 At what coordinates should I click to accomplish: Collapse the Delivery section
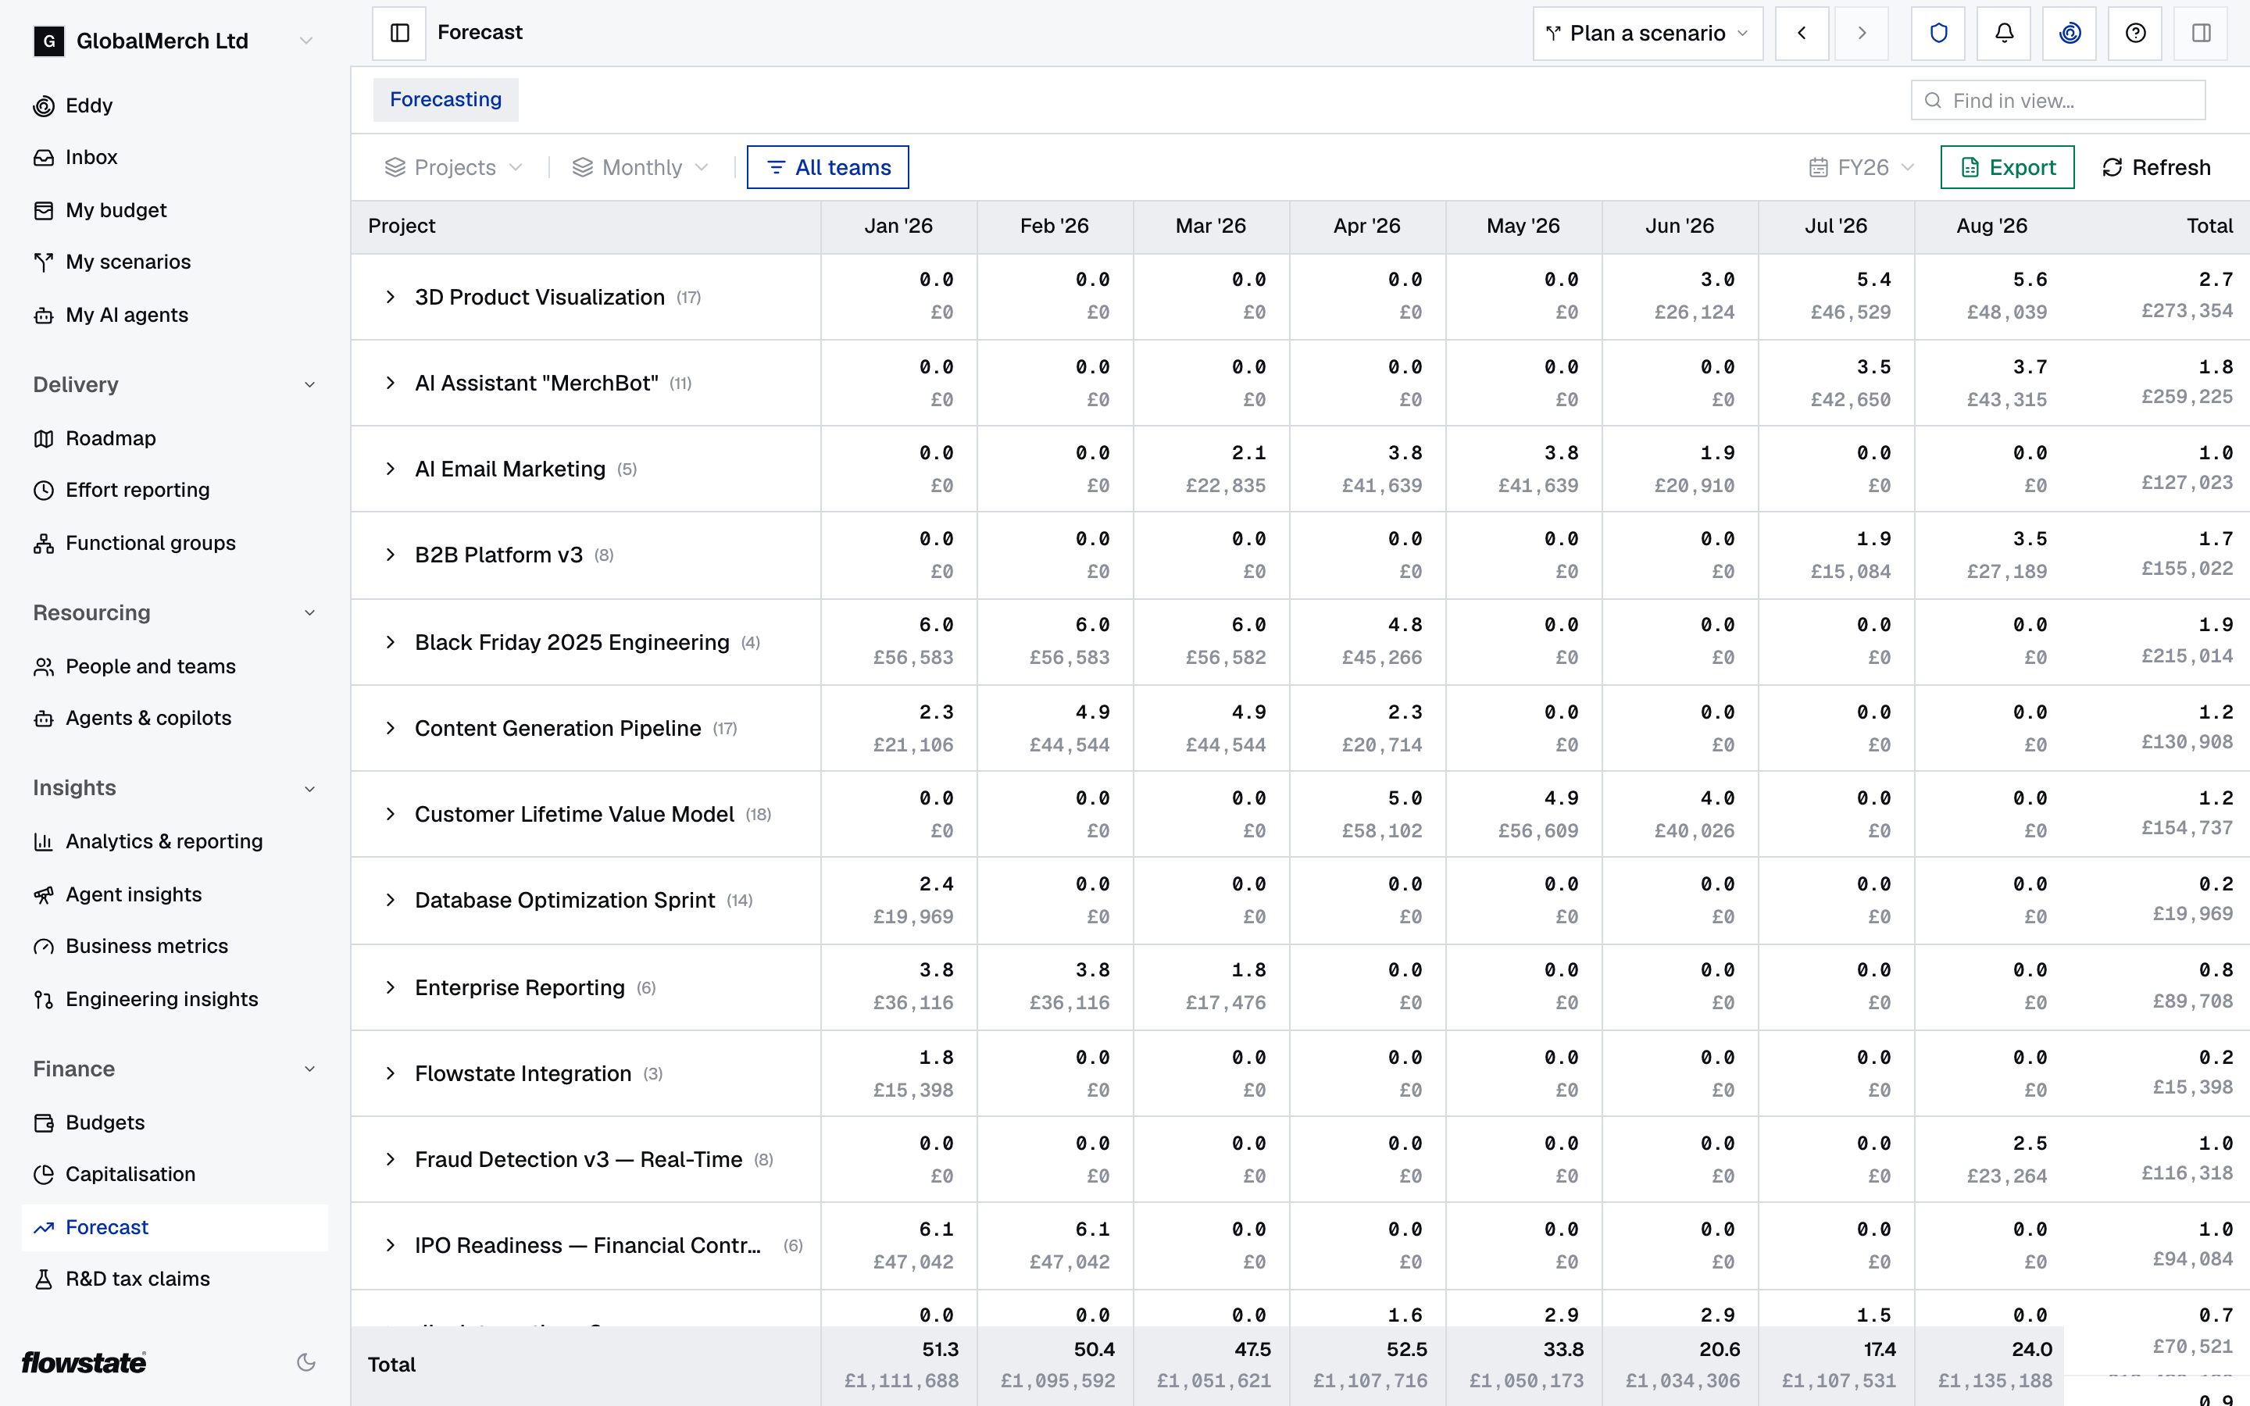309,385
